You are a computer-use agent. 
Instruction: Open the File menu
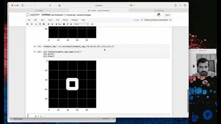point(29,20)
